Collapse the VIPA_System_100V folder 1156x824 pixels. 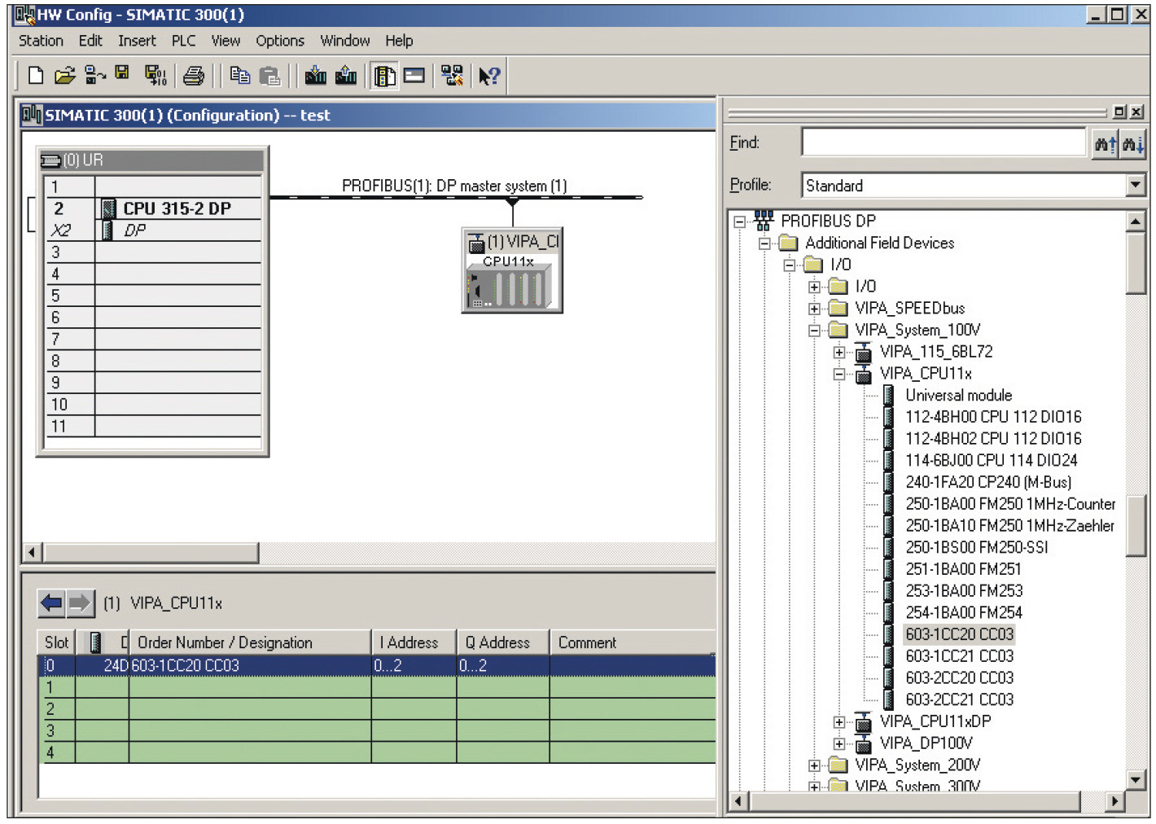point(814,331)
